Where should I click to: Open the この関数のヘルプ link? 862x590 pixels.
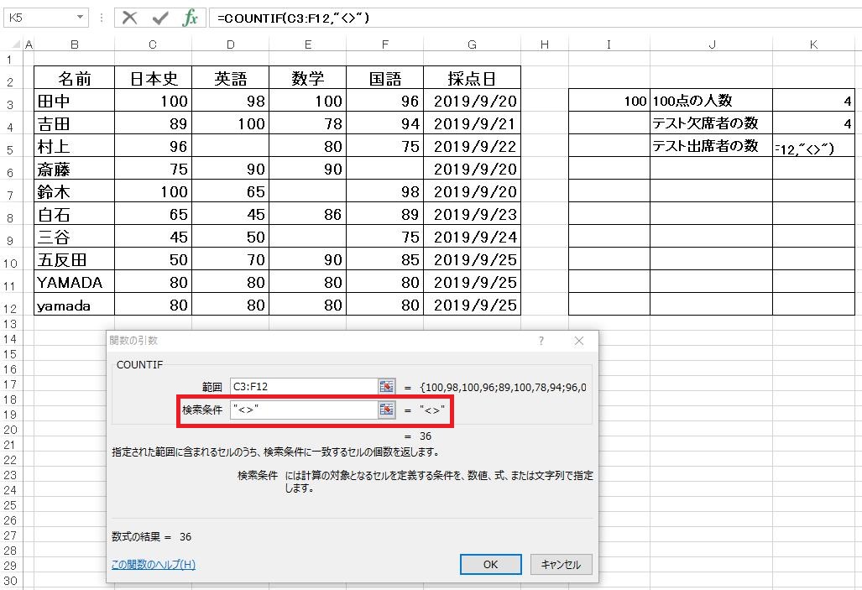click(x=154, y=565)
